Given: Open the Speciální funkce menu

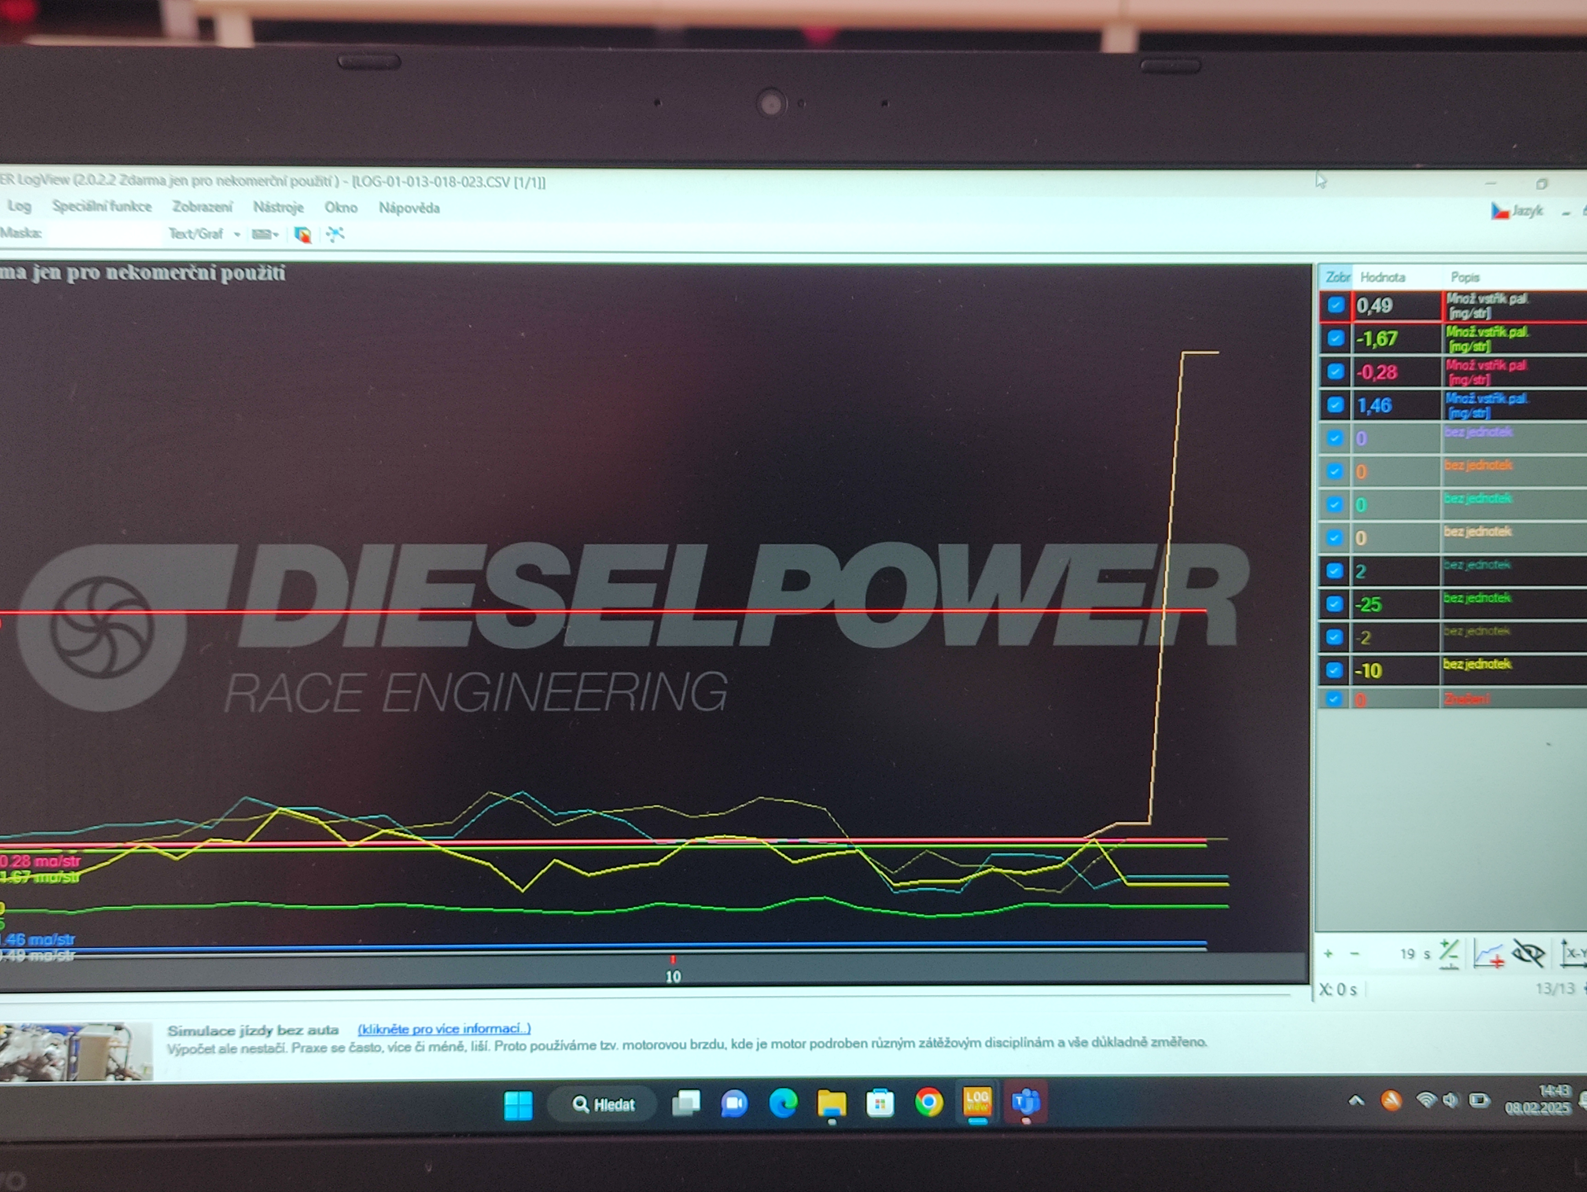Looking at the screenshot, I should click(102, 207).
